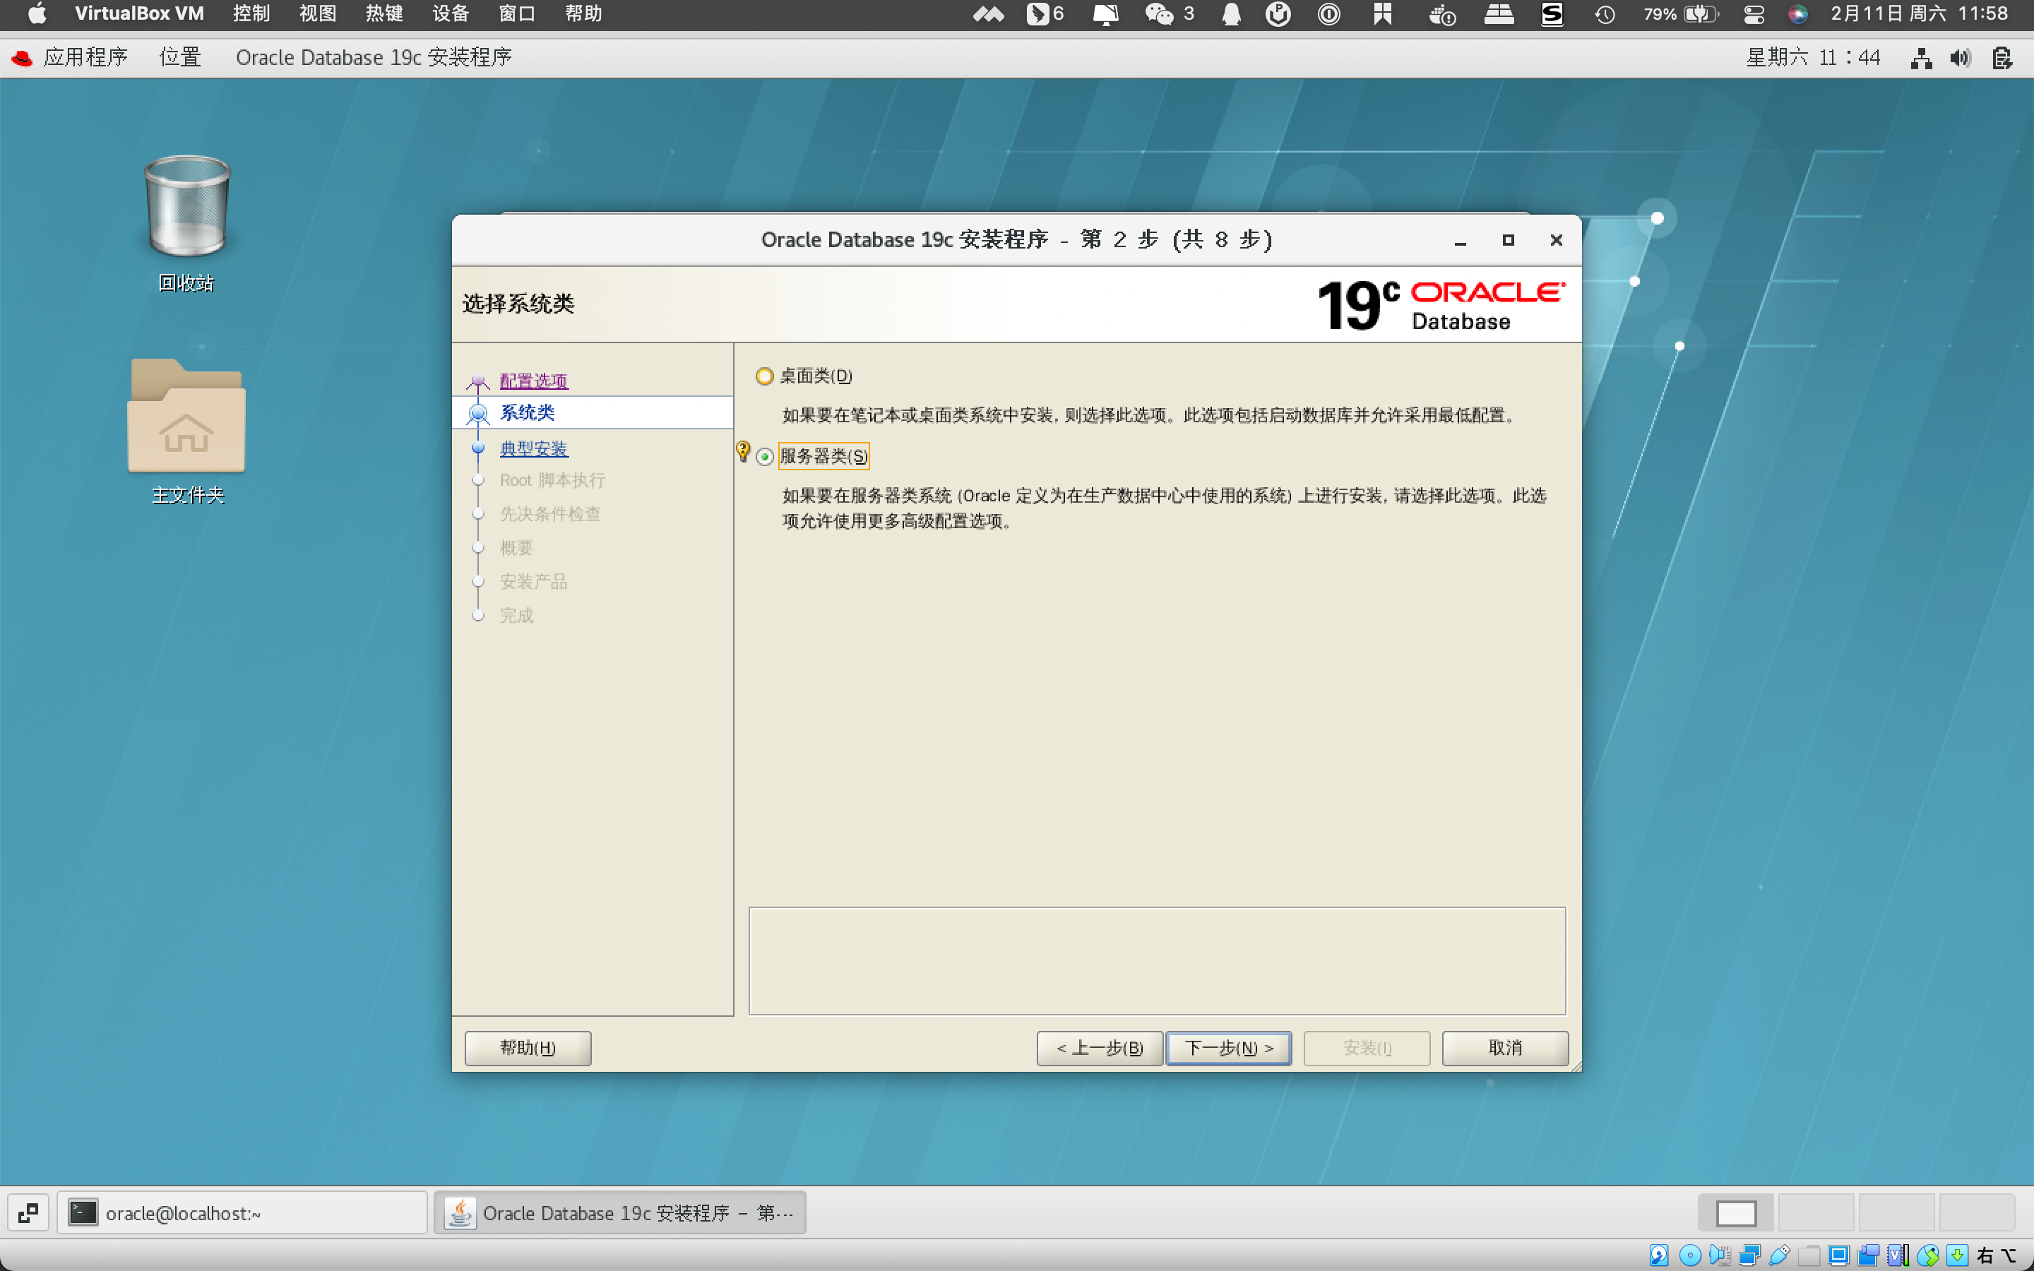Click the GNOME clock 星期六 11:44
The image size is (2034, 1271).
(1812, 57)
